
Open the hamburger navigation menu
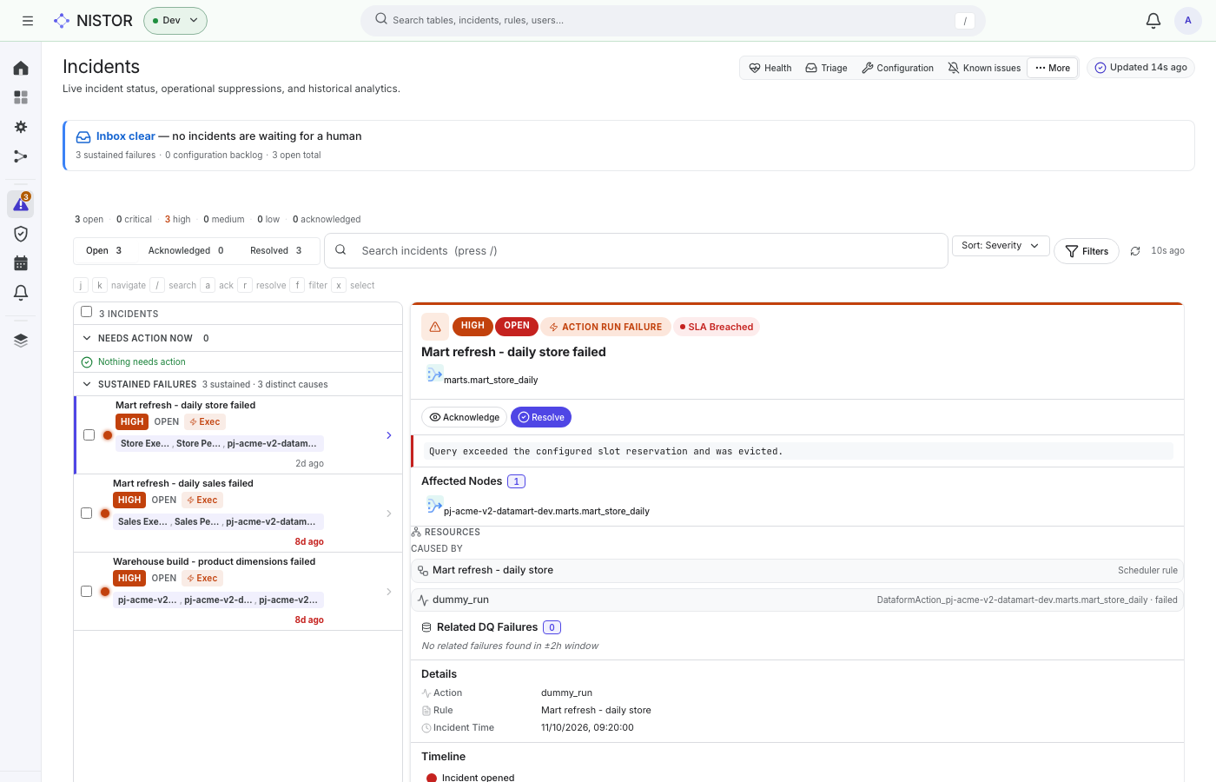[28, 21]
